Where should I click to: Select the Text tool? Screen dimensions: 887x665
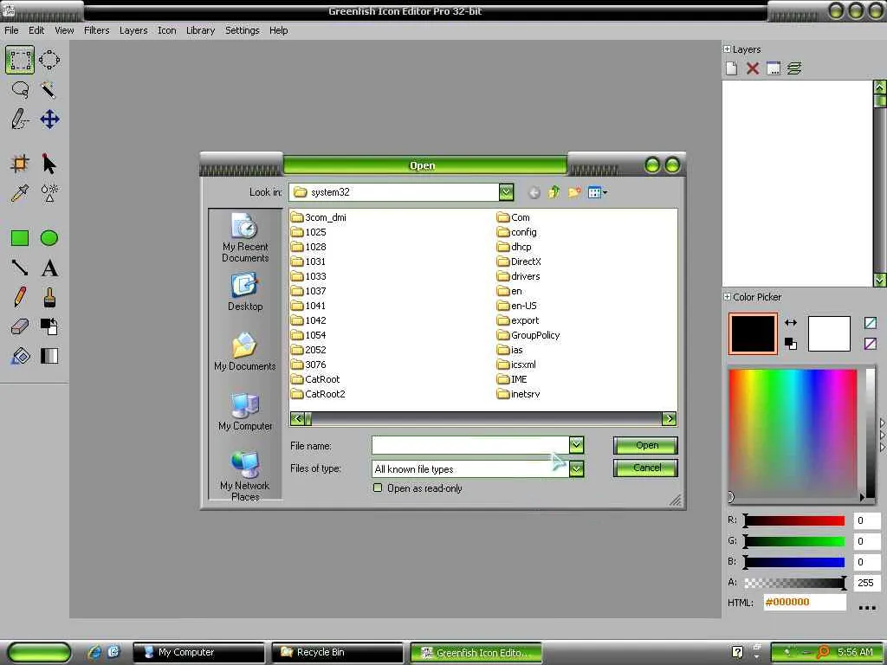pos(49,268)
